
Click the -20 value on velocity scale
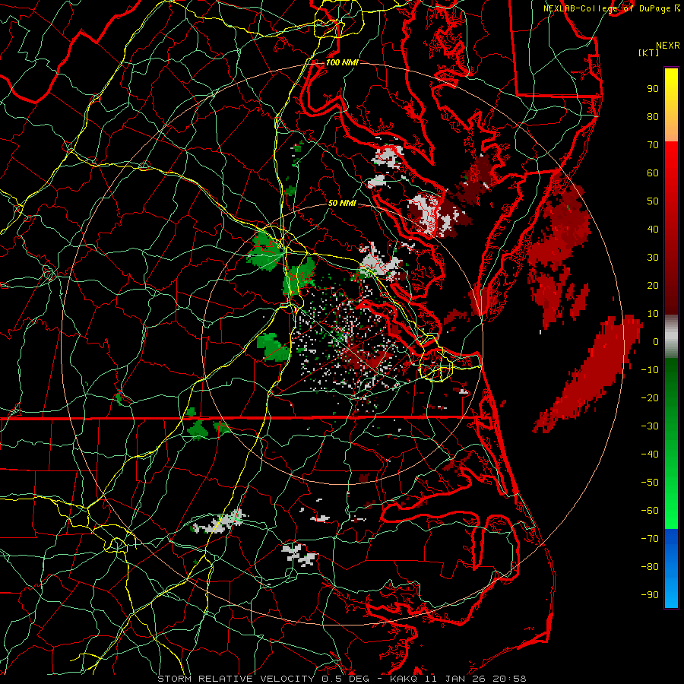[650, 398]
